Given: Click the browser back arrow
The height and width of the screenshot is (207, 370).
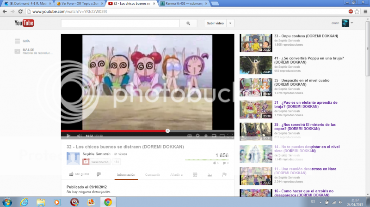Looking at the screenshot, I should click(5, 11).
